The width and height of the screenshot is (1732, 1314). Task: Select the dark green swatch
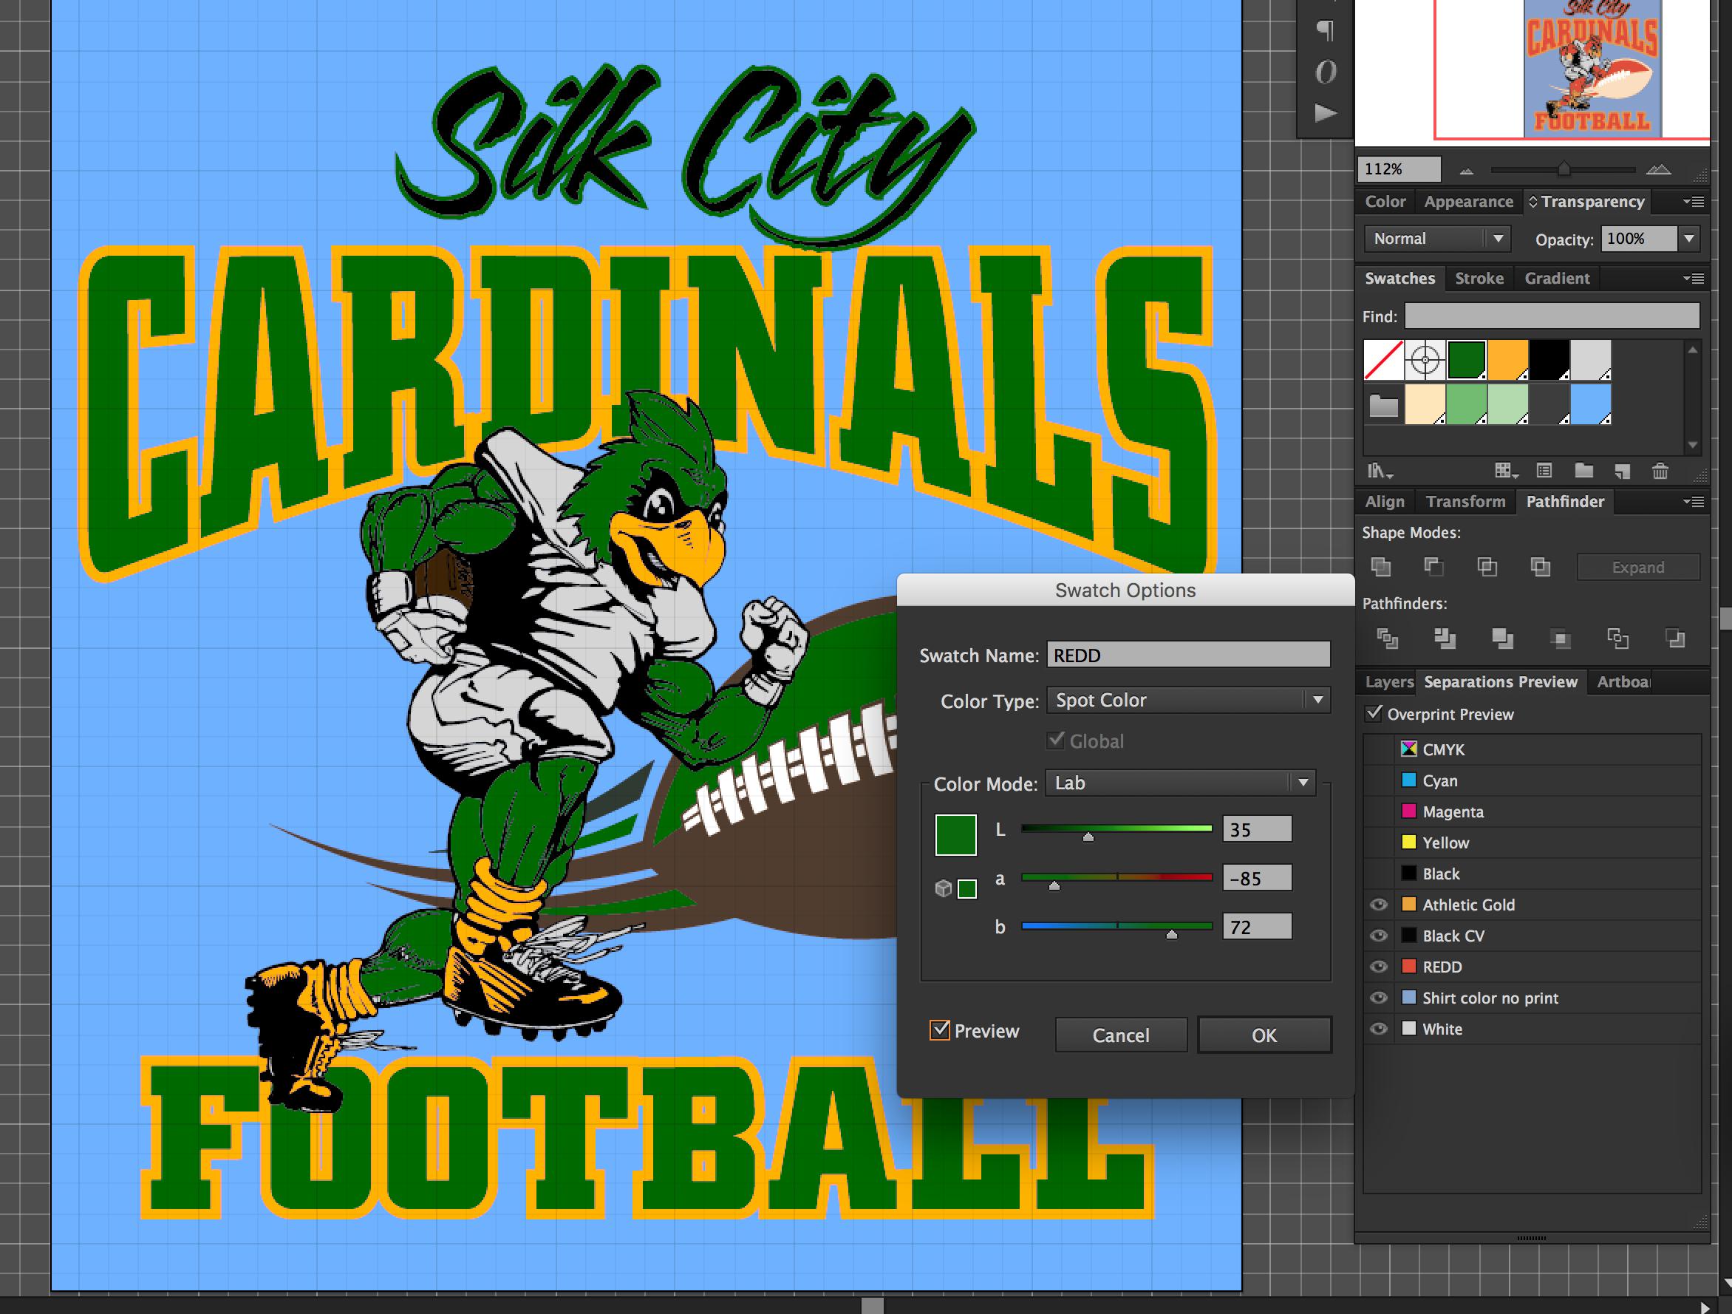(1467, 360)
